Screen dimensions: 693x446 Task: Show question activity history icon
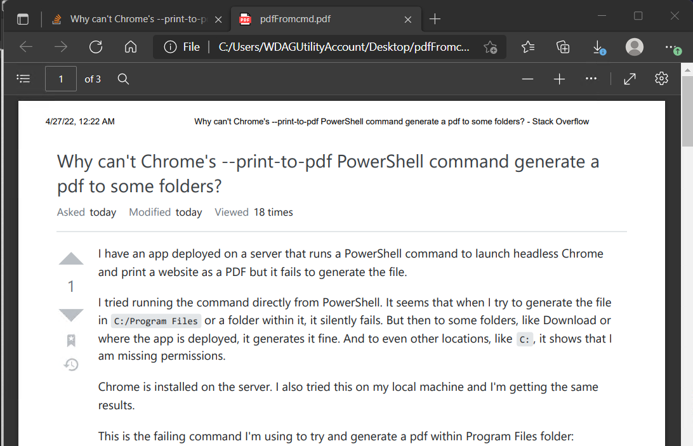[71, 365]
